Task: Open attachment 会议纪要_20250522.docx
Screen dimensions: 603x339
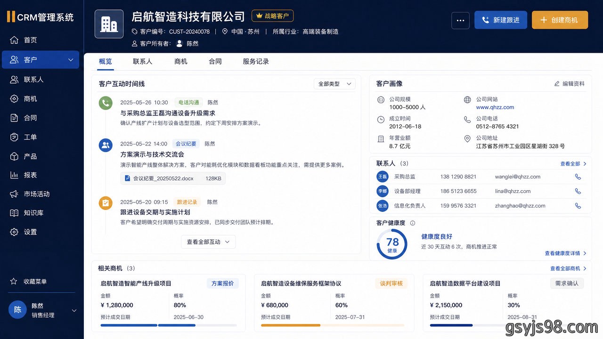Action: tap(173, 178)
